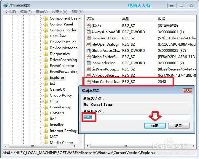Click the string icon of FileOpenDialog
The image size is (199, 159).
[x=88, y=44]
